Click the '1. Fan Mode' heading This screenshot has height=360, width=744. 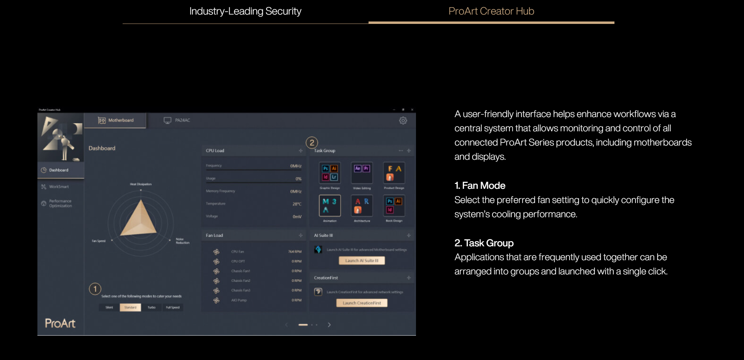(480, 186)
